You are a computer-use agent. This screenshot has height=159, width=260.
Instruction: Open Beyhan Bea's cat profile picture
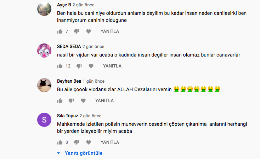tap(44, 85)
